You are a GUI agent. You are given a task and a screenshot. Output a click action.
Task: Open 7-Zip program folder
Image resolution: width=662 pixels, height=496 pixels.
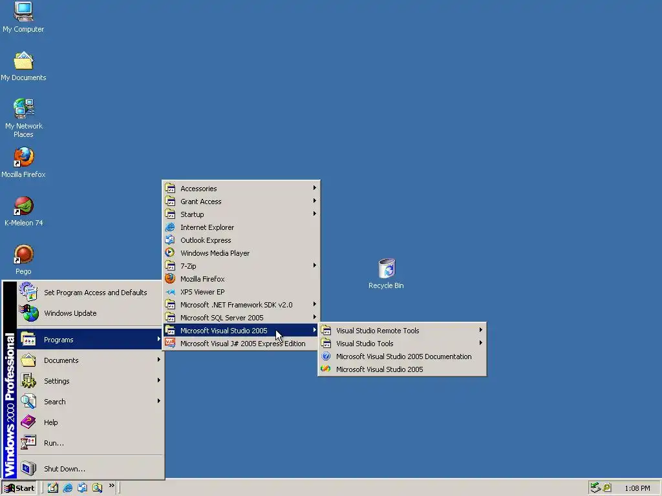(241, 266)
